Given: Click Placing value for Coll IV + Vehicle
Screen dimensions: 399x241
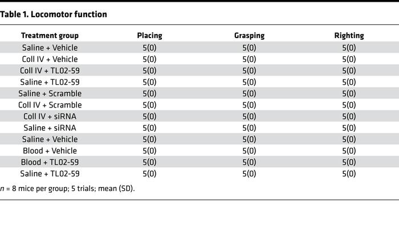Looking at the screenshot, I should [149, 59].
